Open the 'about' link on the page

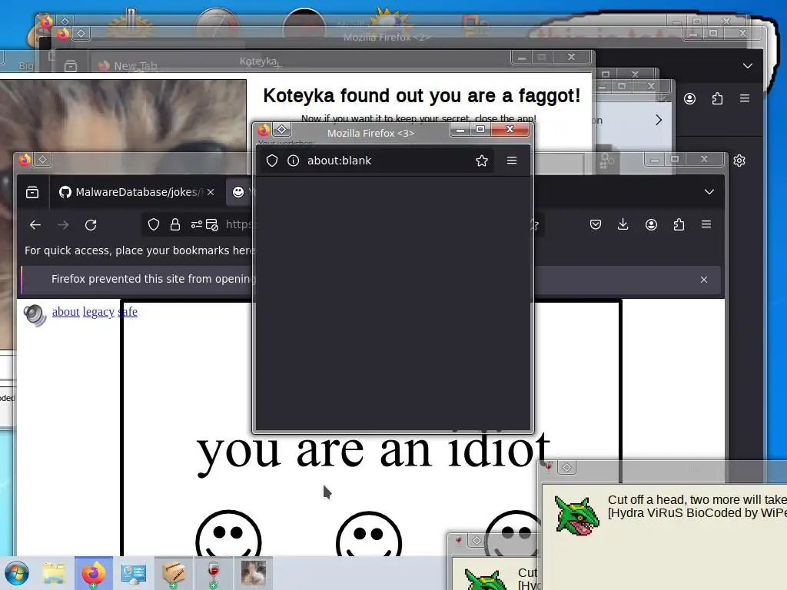pos(66,312)
